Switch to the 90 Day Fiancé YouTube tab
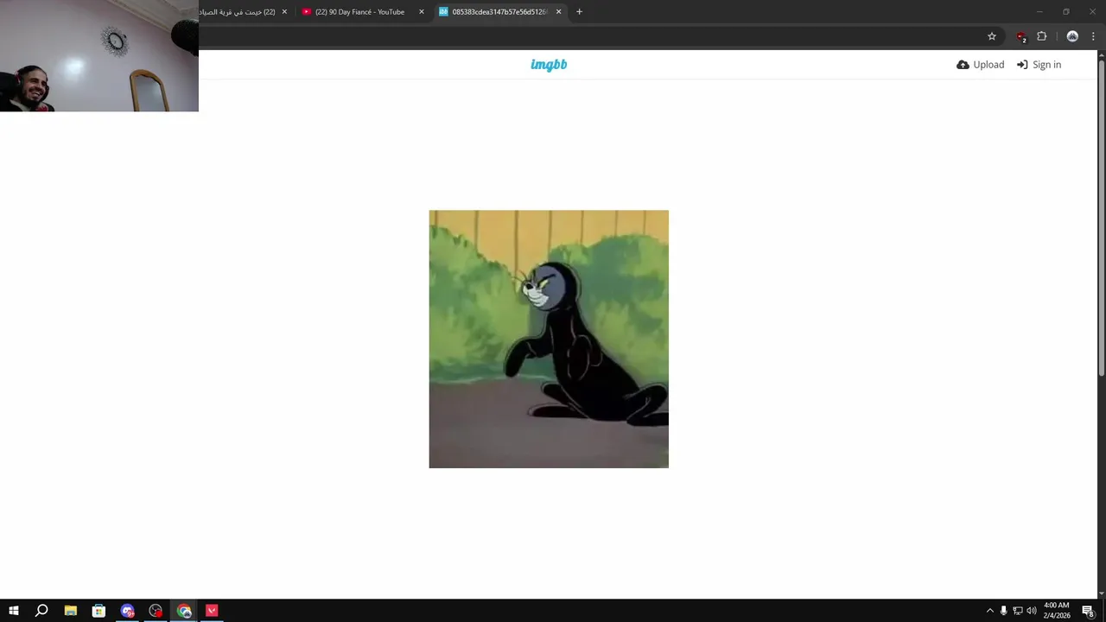The image size is (1106, 622). 363,12
